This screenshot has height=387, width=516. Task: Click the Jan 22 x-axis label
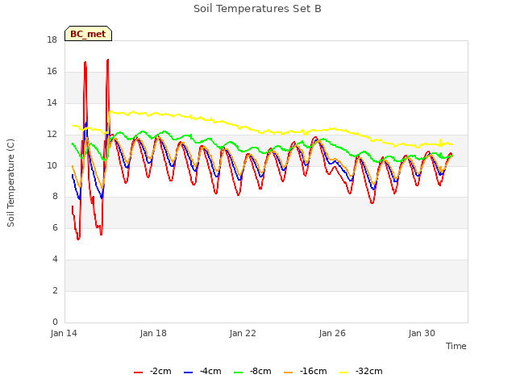[243, 333]
